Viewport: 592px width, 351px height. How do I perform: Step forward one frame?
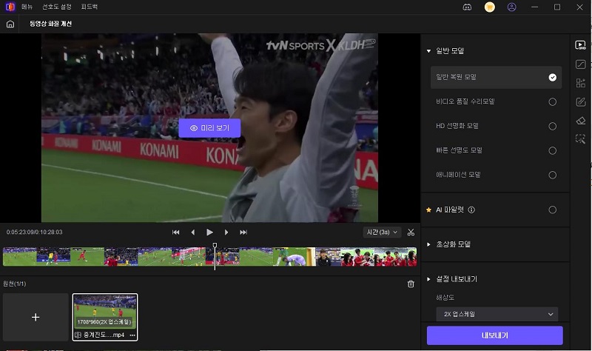(x=226, y=233)
